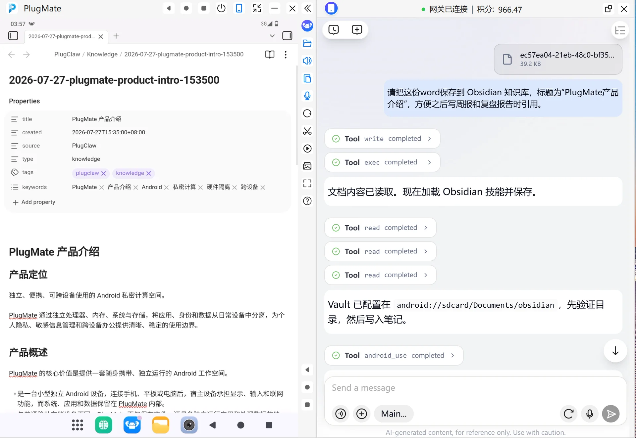636x438 pixels.
Task: Launch the yellow files app in dock
Action: pyautogui.click(x=161, y=425)
